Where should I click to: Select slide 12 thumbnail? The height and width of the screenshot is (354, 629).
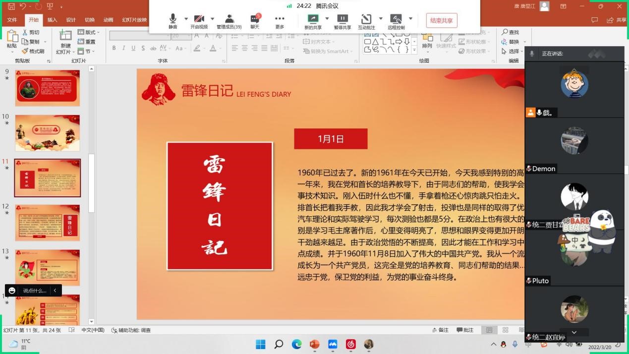[48, 223]
